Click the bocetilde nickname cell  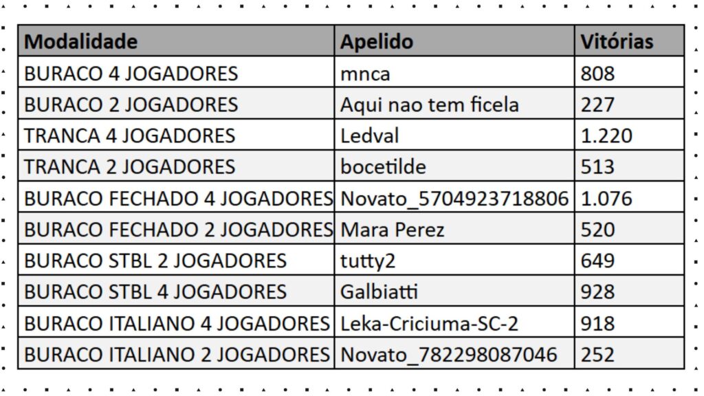(x=383, y=167)
